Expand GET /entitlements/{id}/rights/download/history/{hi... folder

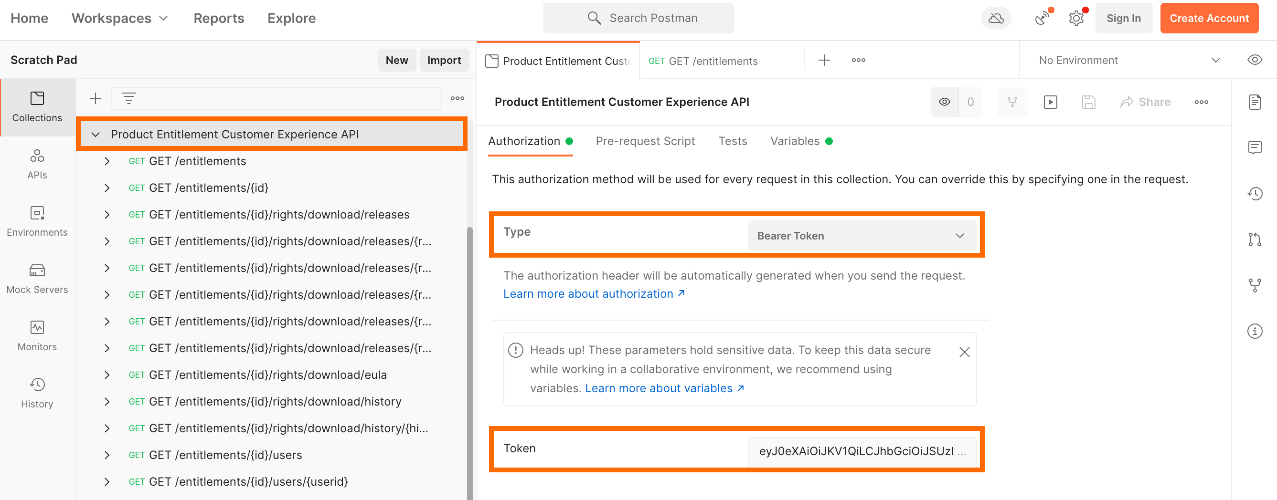107,429
